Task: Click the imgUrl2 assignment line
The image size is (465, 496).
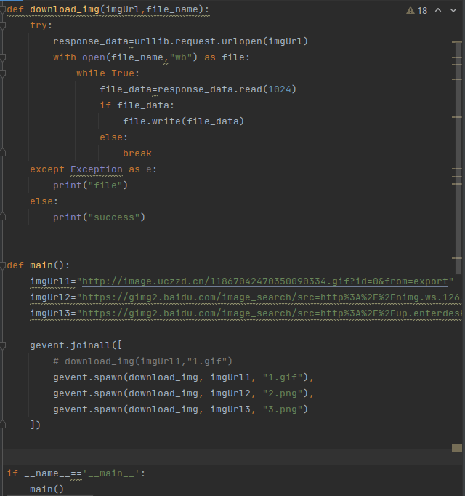Action: [246, 297]
